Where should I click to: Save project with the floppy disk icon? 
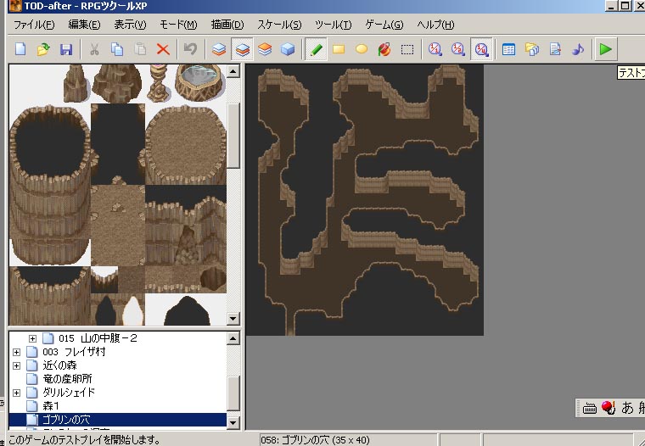click(x=66, y=49)
